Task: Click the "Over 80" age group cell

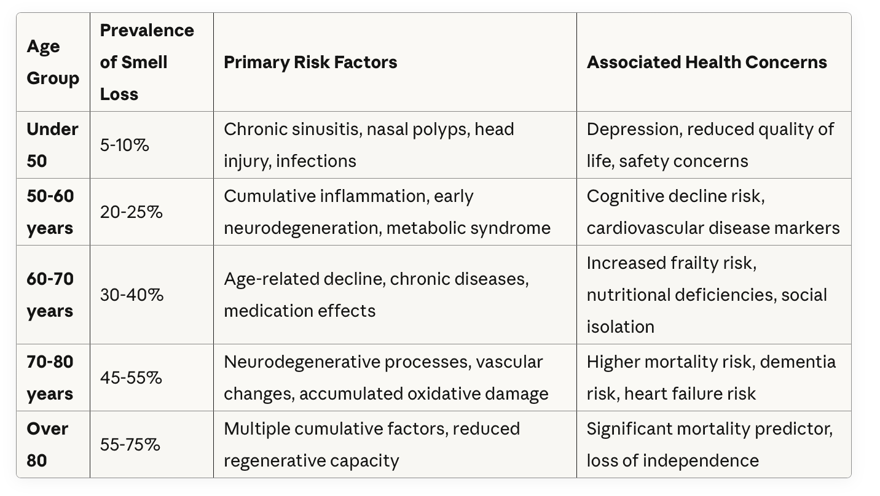Action: coord(47,444)
